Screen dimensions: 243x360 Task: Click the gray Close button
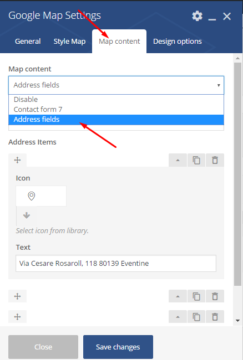pos(43,347)
